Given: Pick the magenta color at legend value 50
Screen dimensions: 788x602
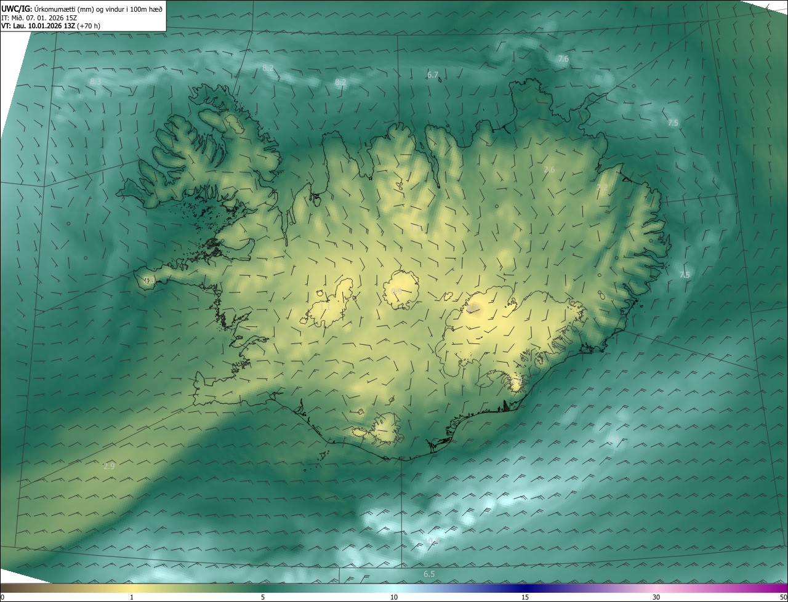Looking at the screenshot, I should pos(784,588).
